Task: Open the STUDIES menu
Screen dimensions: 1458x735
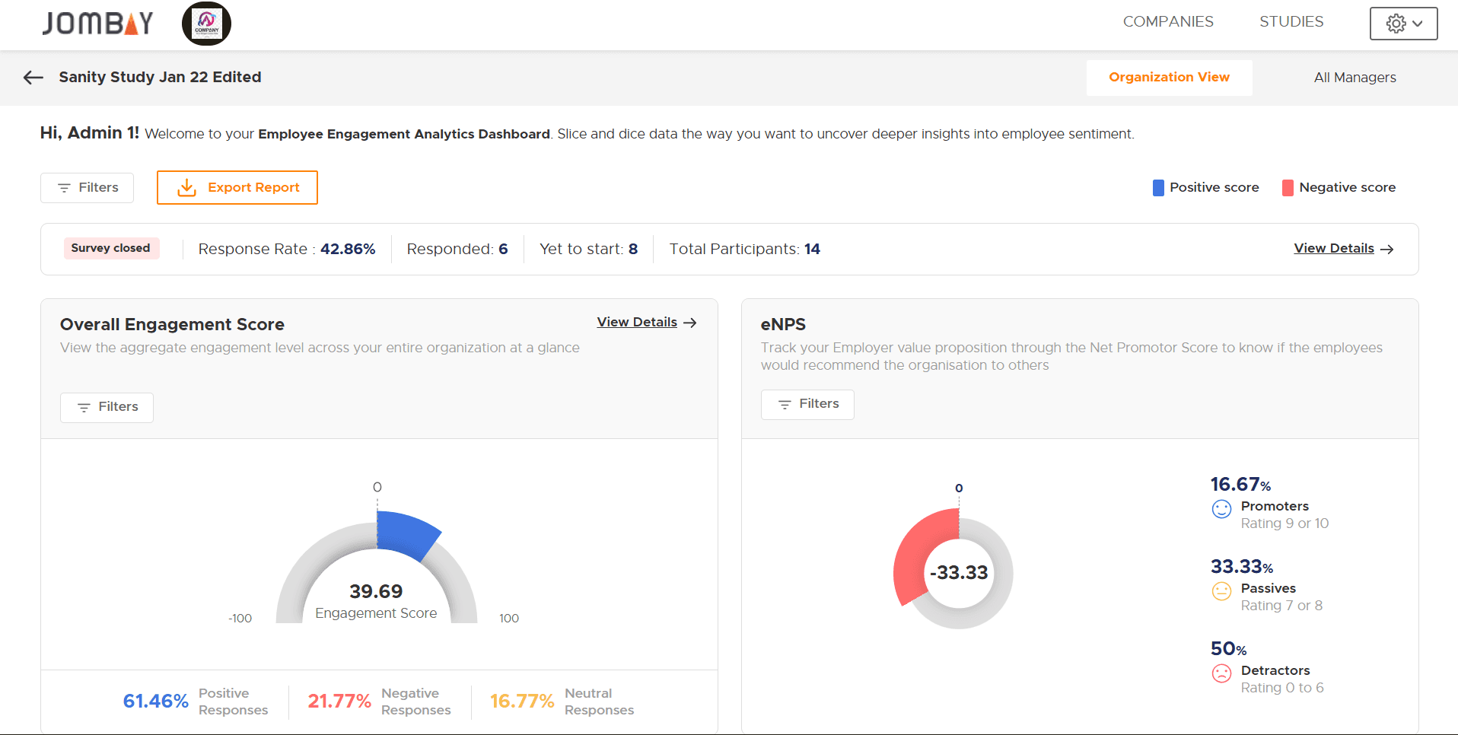Action: coord(1291,21)
